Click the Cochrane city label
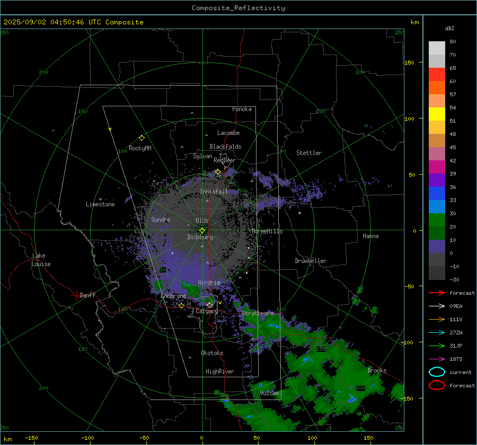 173,296
